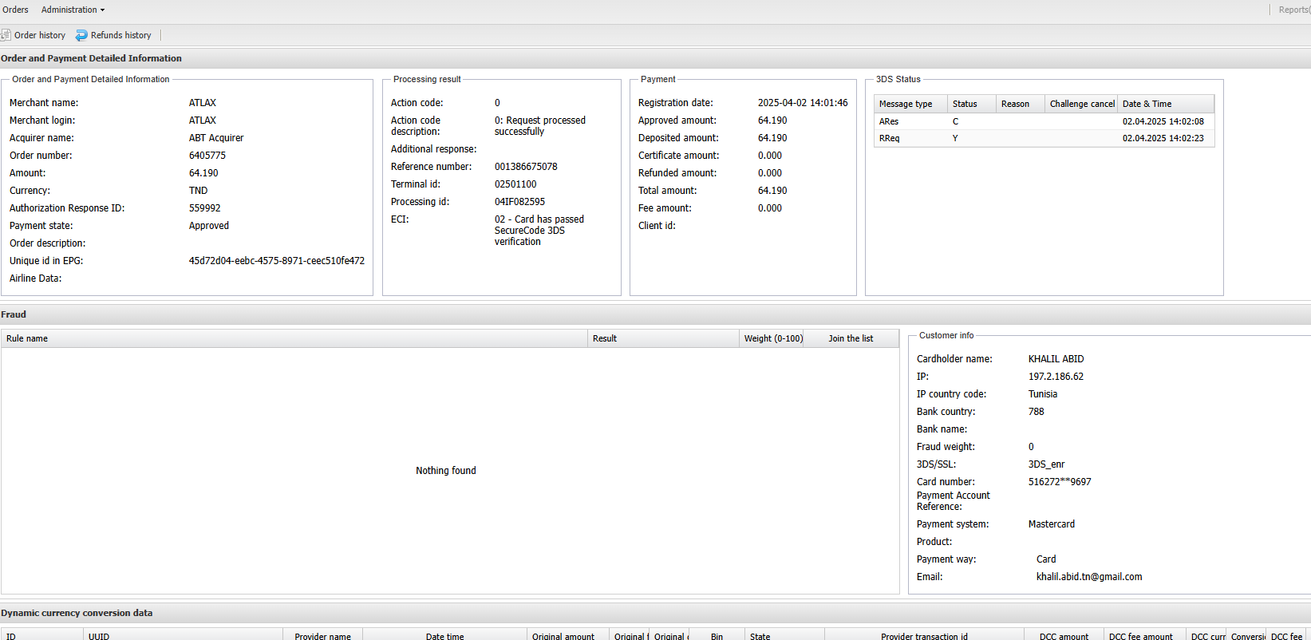Click the Refunds history blue arrow icon
This screenshot has height=640, width=1311.
click(x=81, y=35)
